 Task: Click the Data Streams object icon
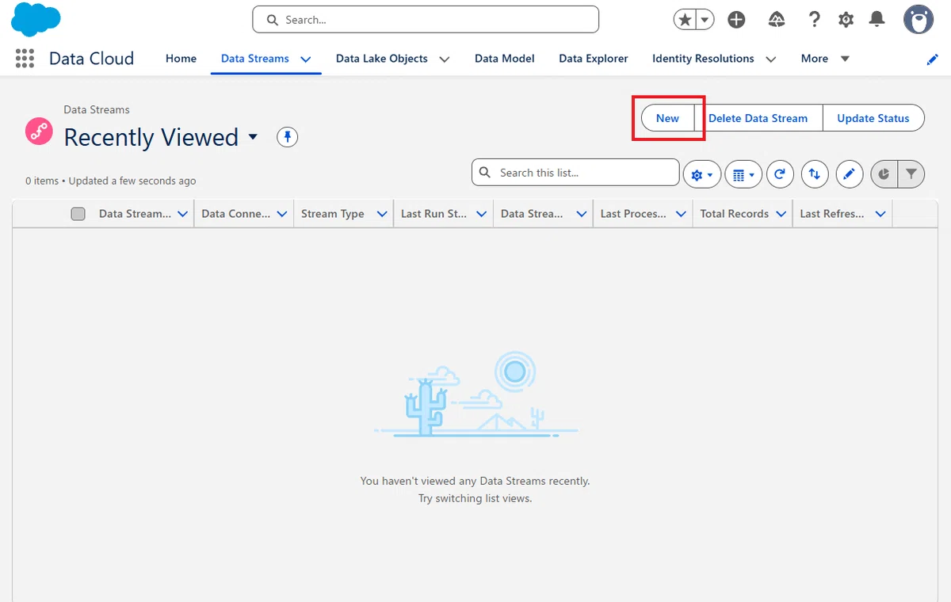point(39,131)
